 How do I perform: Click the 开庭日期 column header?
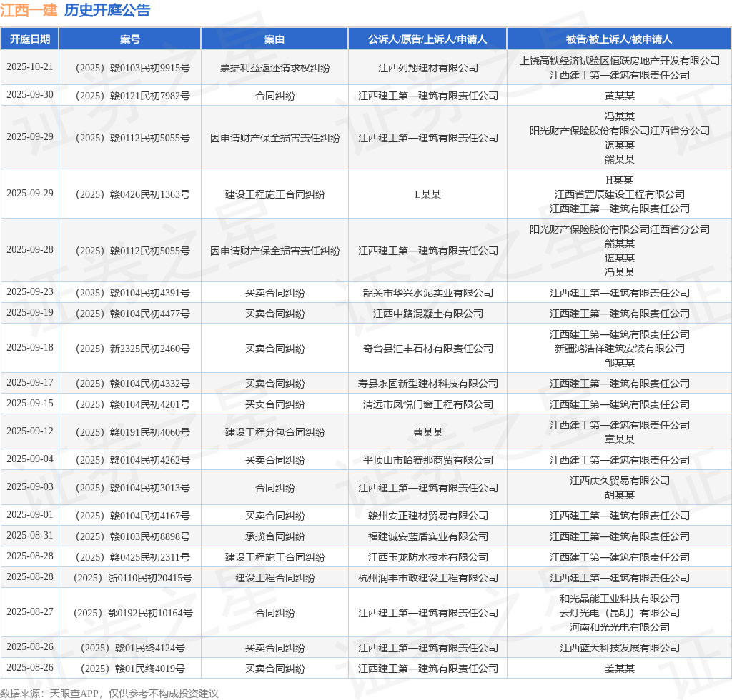[x=30, y=39]
